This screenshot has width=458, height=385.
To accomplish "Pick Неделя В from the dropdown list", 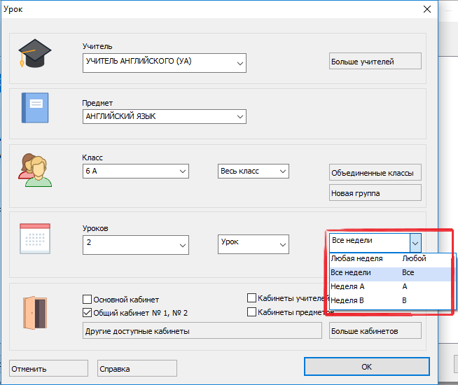I will (347, 300).
